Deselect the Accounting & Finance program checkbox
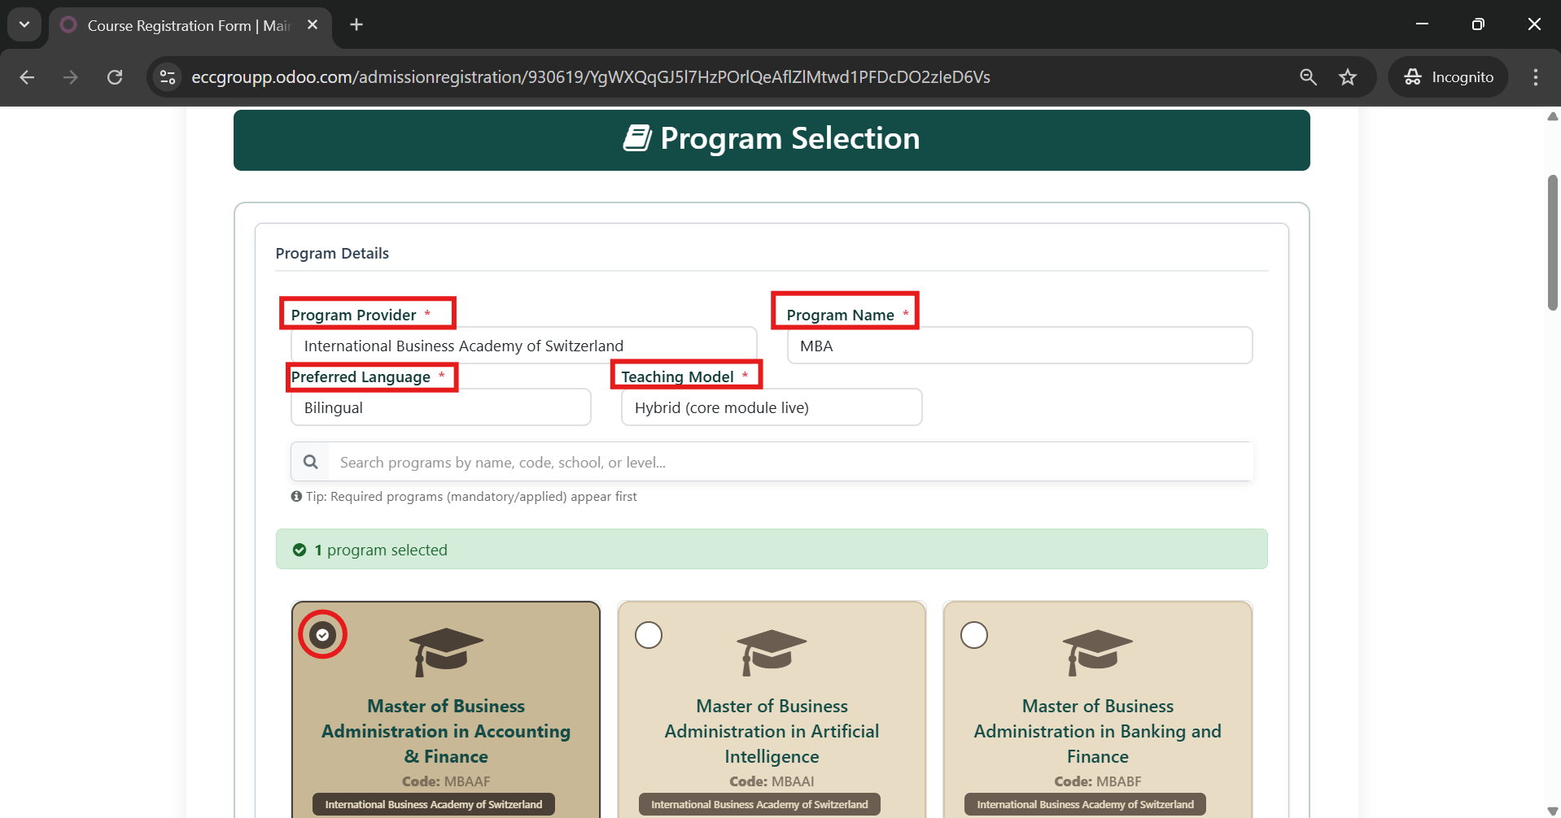The image size is (1561, 818). coord(323,634)
